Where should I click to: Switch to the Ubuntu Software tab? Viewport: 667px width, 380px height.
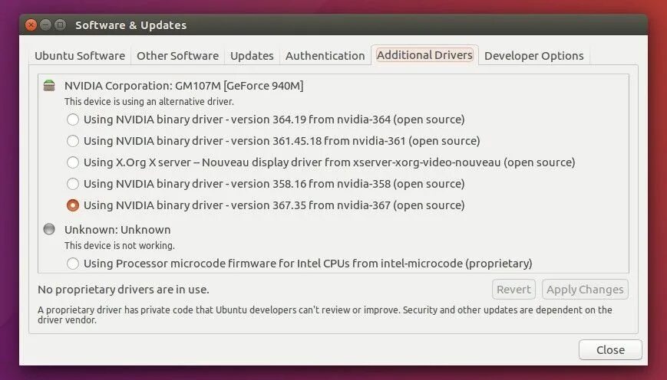click(x=80, y=56)
